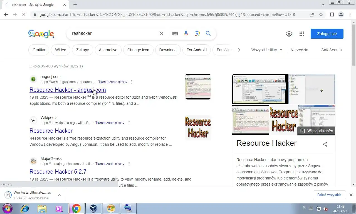Click the address bar URL
This screenshot has height=214, width=356.
tap(167, 14)
